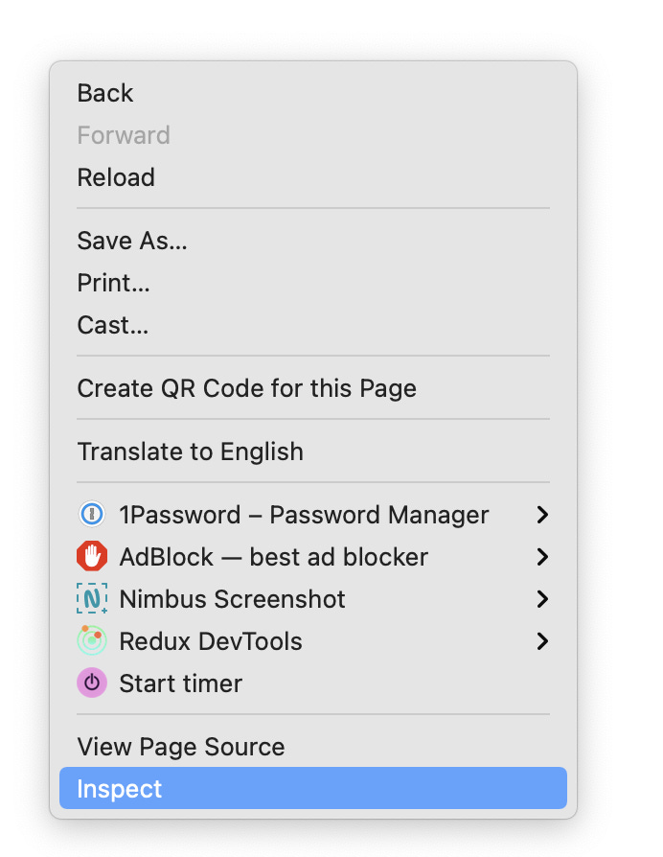
Task: Click the Start timer power icon
Action: pyautogui.click(x=90, y=683)
